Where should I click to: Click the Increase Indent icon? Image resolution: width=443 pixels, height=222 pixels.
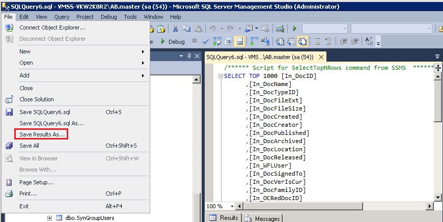(354, 42)
